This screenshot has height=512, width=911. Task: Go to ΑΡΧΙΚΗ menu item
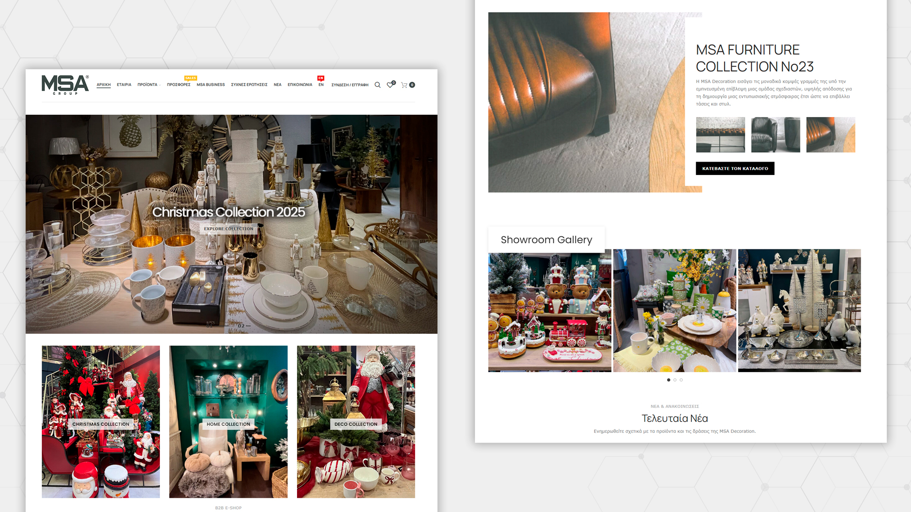coord(103,85)
